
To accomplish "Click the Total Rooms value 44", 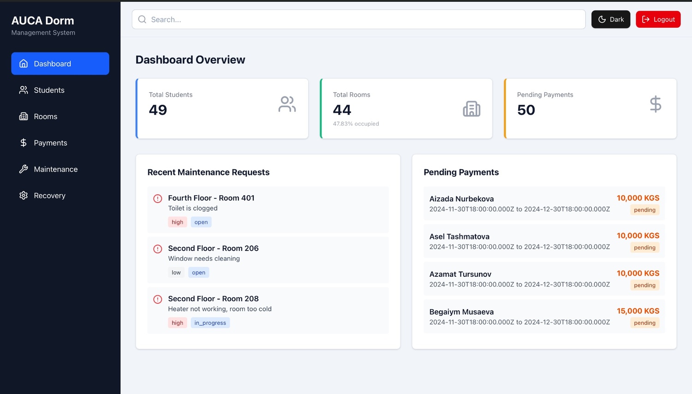I will pos(342,110).
